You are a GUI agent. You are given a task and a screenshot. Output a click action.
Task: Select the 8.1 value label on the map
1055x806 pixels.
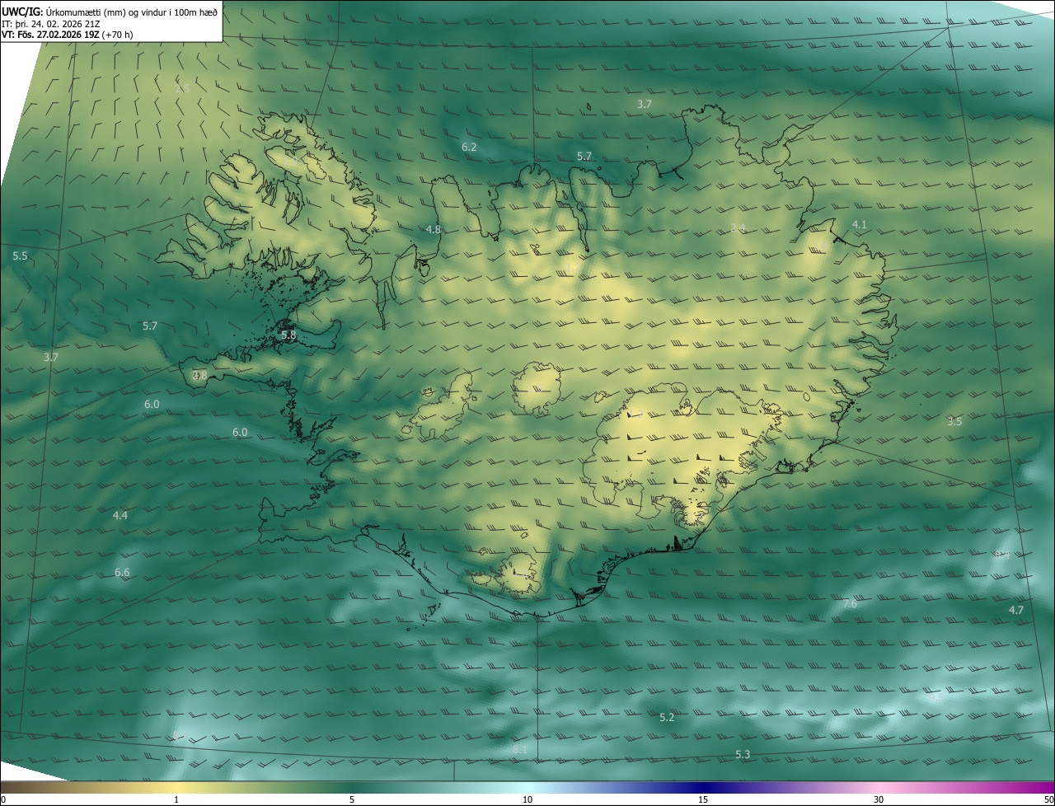[x=520, y=749]
